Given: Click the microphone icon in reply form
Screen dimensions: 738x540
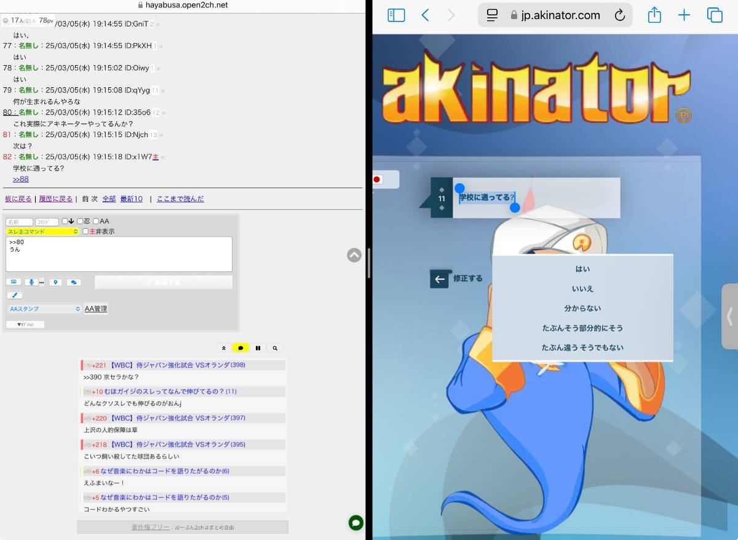Looking at the screenshot, I should point(31,282).
